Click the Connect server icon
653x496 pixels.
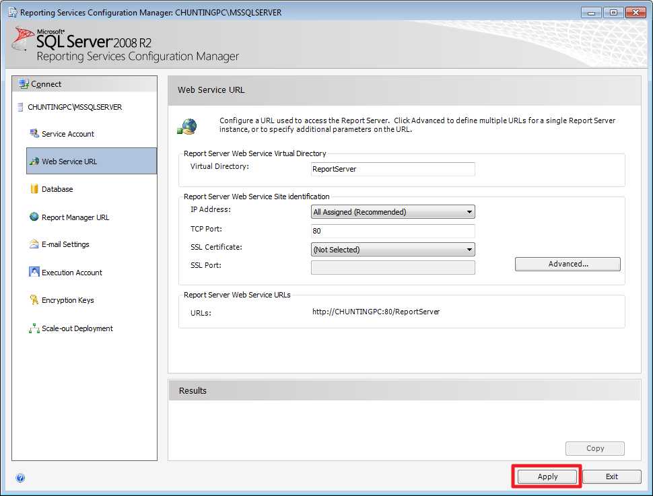[x=24, y=83]
